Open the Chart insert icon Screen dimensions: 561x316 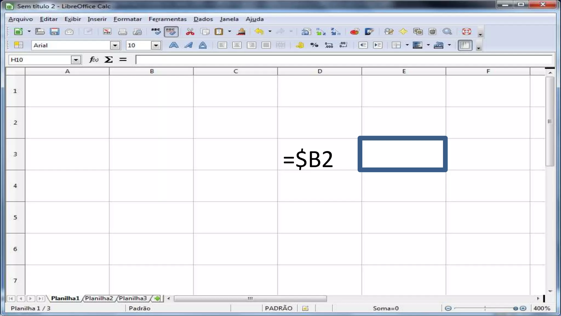354,32
